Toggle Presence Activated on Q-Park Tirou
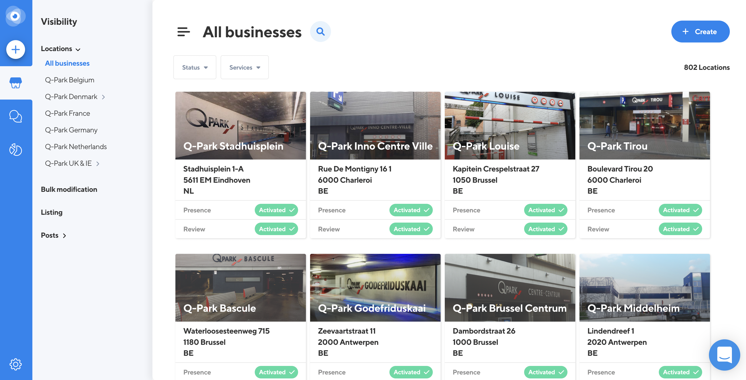746x380 pixels. pyautogui.click(x=680, y=210)
